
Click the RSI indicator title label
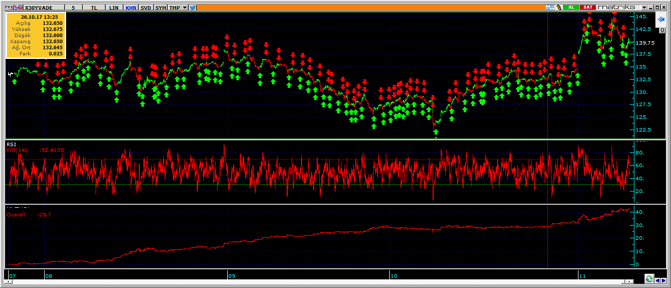tap(11, 144)
